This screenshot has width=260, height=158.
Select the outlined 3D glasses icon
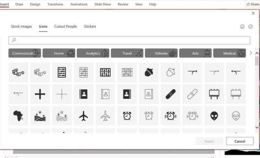click(40, 72)
